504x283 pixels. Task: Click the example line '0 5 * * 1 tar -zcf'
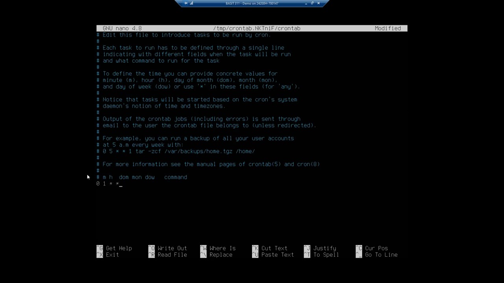point(176,151)
